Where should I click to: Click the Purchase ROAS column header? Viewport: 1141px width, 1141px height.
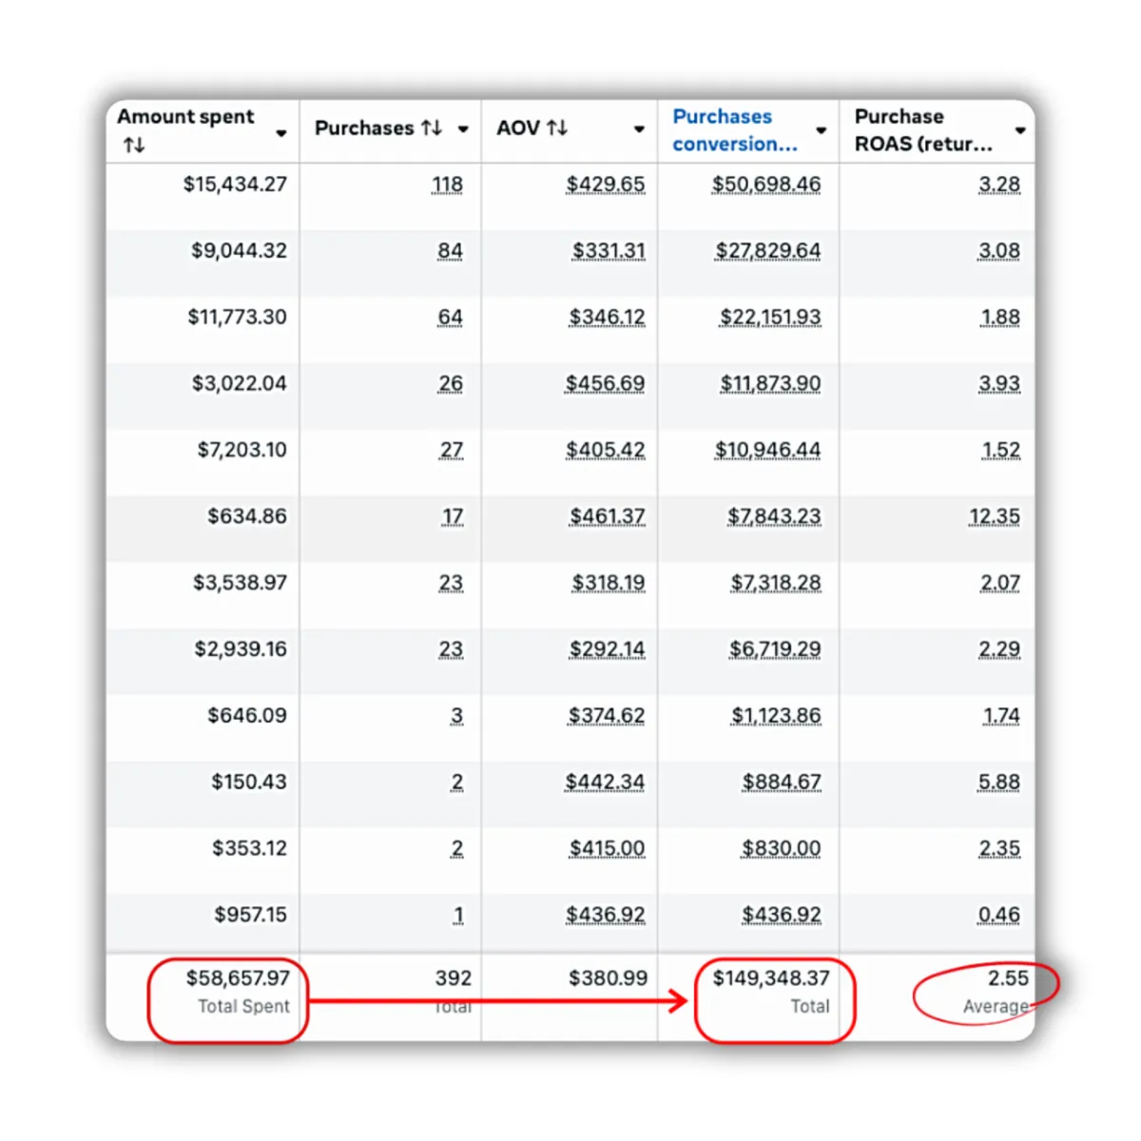[x=923, y=130]
